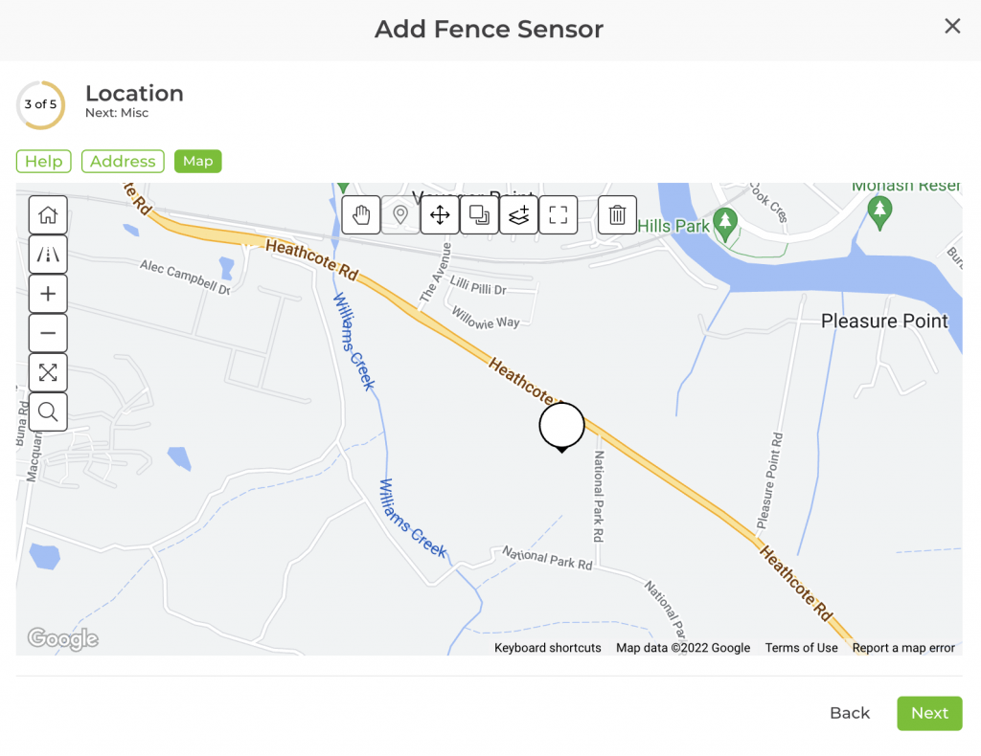The image size is (981, 756).
Task: Toggle the road view map icon
Action: 48,255
